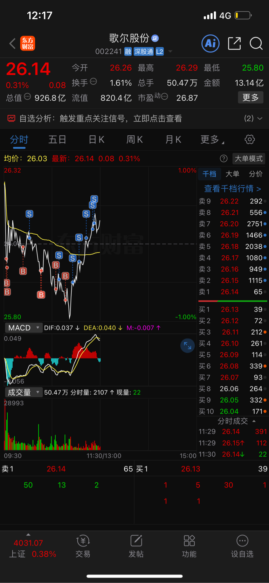Select 分价 price distribution tab
Viewport: 269px width, 583px height.
(256, 174)
